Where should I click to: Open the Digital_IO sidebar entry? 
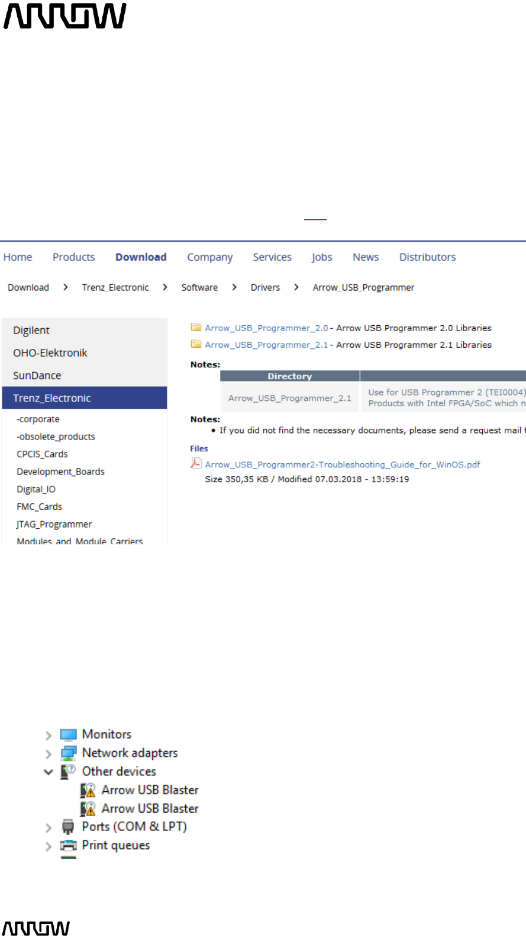click(x=36, y=489)
